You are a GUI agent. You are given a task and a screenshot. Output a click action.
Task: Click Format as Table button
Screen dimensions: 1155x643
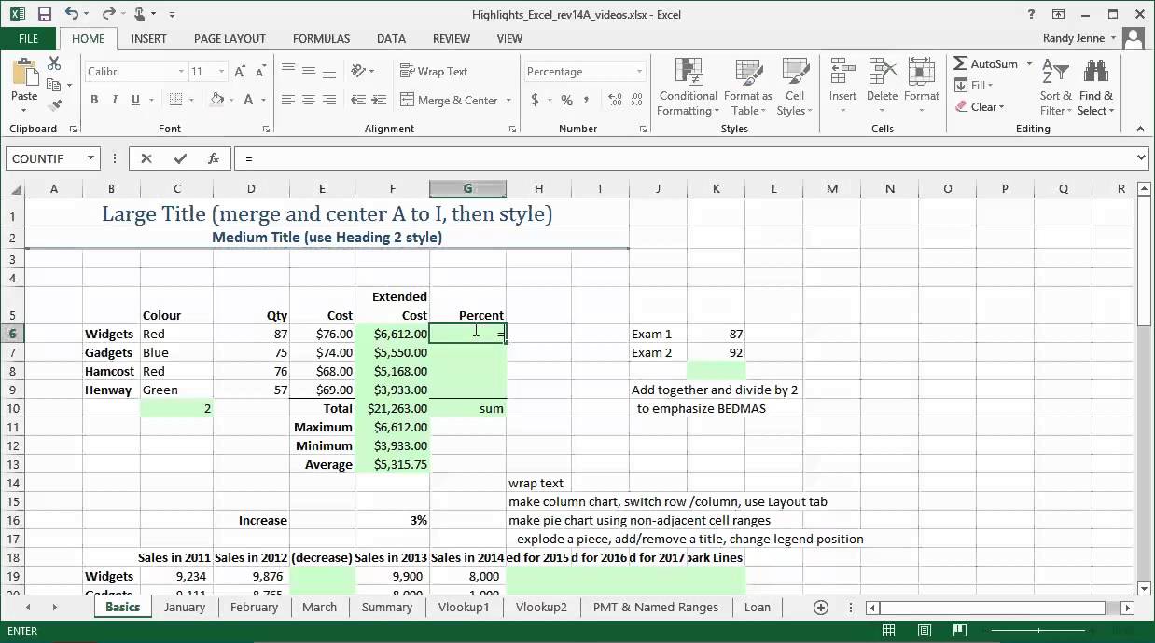[x=748, y=87]
